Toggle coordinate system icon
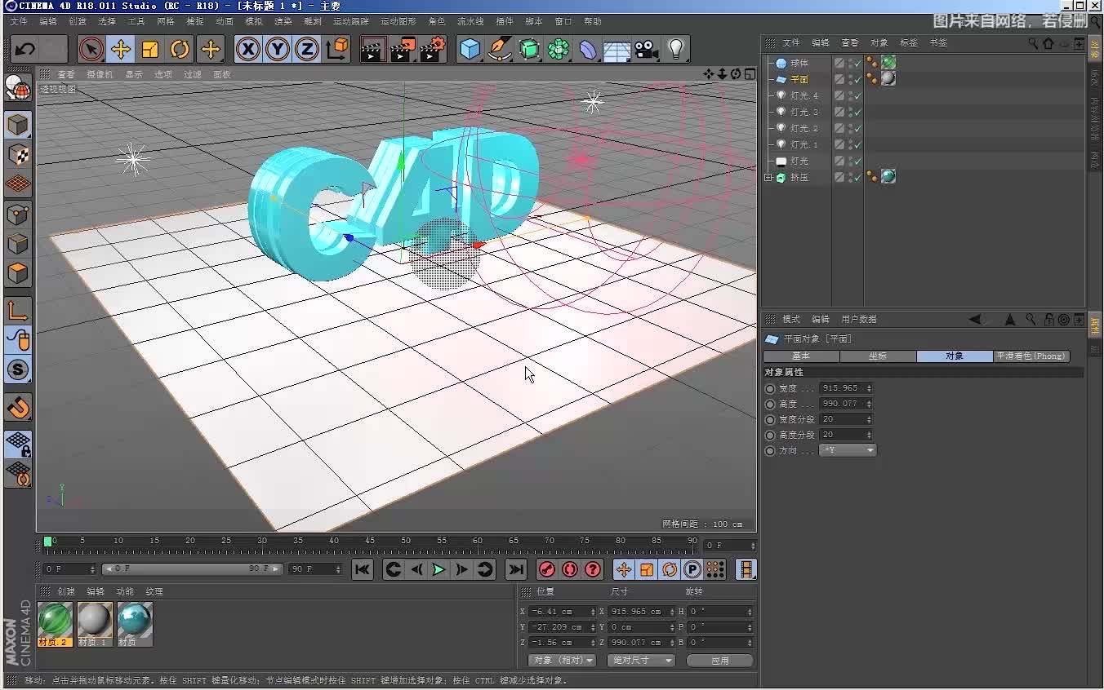The height and width of the screenshot is (690, 1104). click(x=336, y=50)
